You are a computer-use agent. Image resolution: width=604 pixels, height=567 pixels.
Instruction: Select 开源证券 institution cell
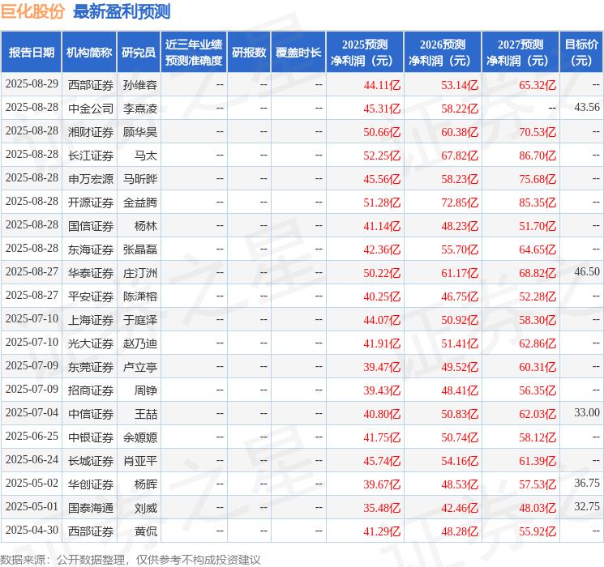(91, 202)
